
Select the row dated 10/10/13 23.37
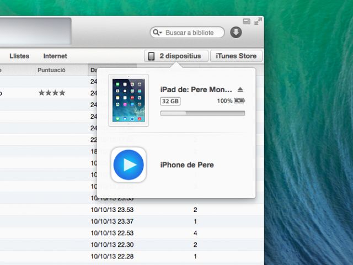point(132,221)
